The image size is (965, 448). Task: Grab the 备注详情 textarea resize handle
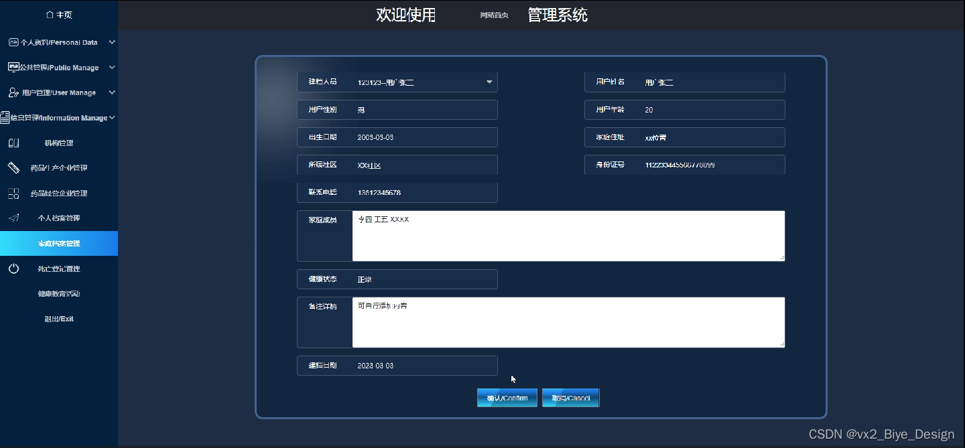click(x=781, y=344)
